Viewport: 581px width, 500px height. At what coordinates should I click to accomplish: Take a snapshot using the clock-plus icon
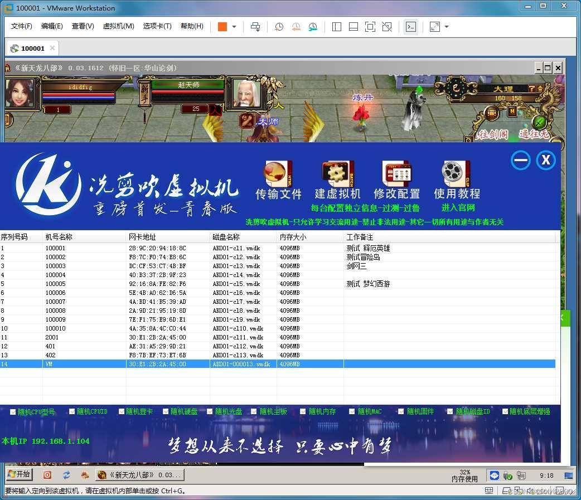pos(279,27)
